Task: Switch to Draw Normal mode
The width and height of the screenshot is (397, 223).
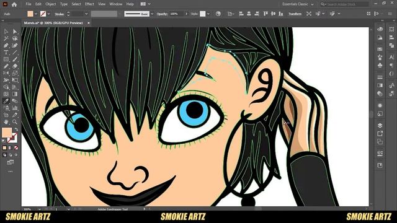Action: click(4, 155)
